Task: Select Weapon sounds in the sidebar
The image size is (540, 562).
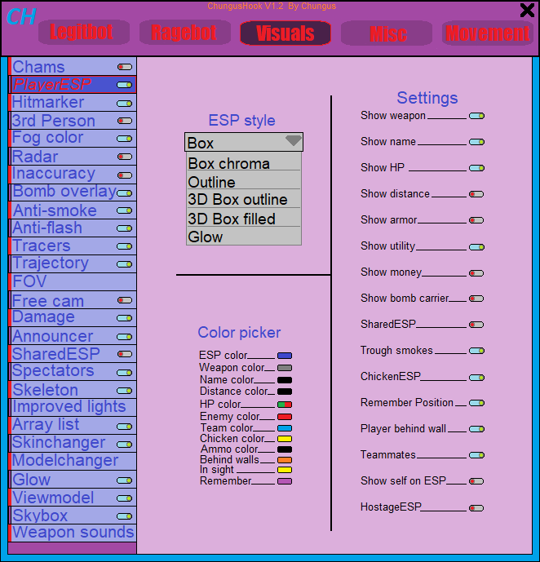Action: 73,533
